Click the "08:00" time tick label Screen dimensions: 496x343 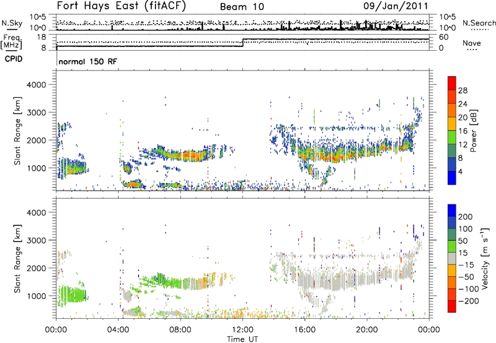click(180, 330)
